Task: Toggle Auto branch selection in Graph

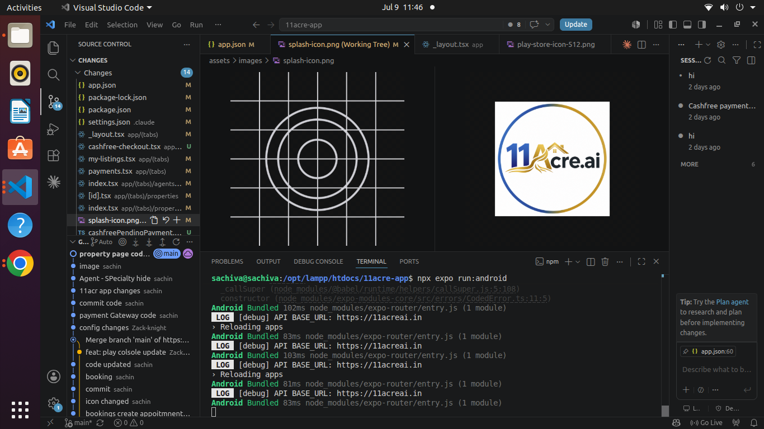Action: pyautogui.click(x=102, y=242)
